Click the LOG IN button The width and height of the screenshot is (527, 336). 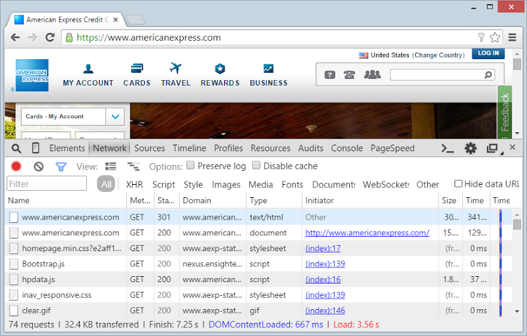(488, 53)
